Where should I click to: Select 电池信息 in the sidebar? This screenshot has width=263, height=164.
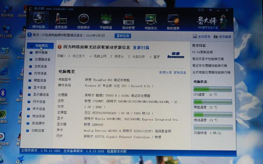pyautogui.click(x=36, y=116)
